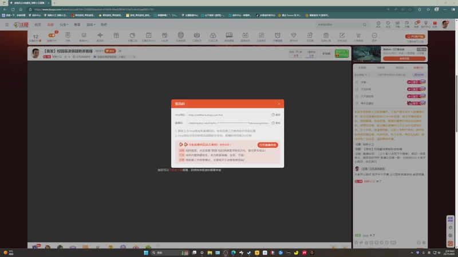Open the creator center lightbulb icon
The width and height of the screenshot is (458, 257).
[425, 24]
